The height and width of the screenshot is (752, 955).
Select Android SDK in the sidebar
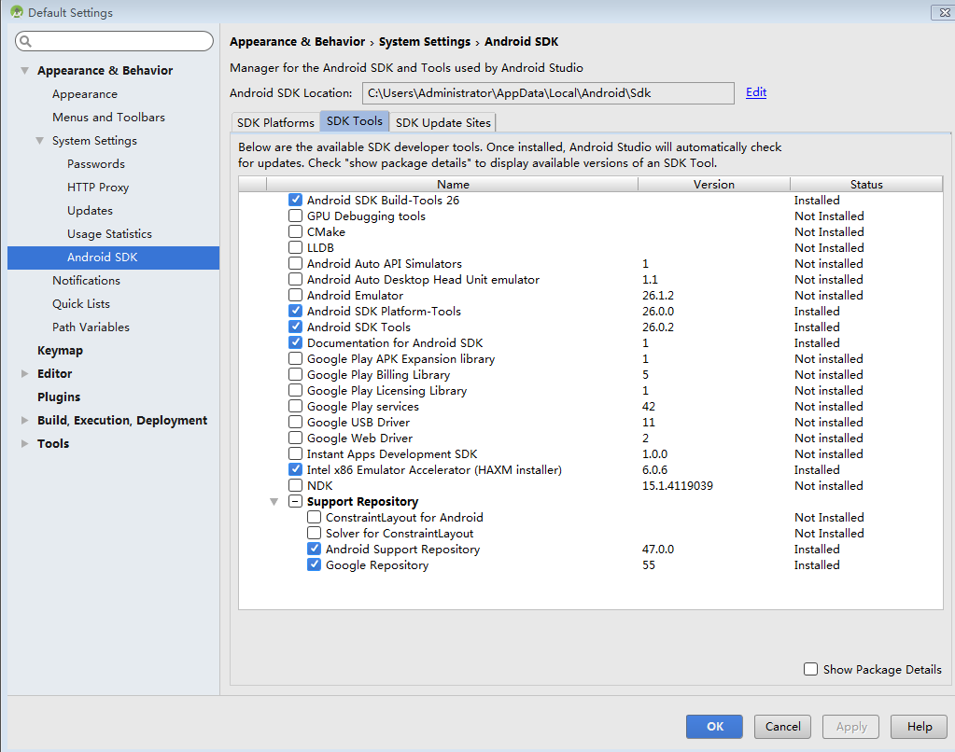pyautogui.click(x=113, y=258)
